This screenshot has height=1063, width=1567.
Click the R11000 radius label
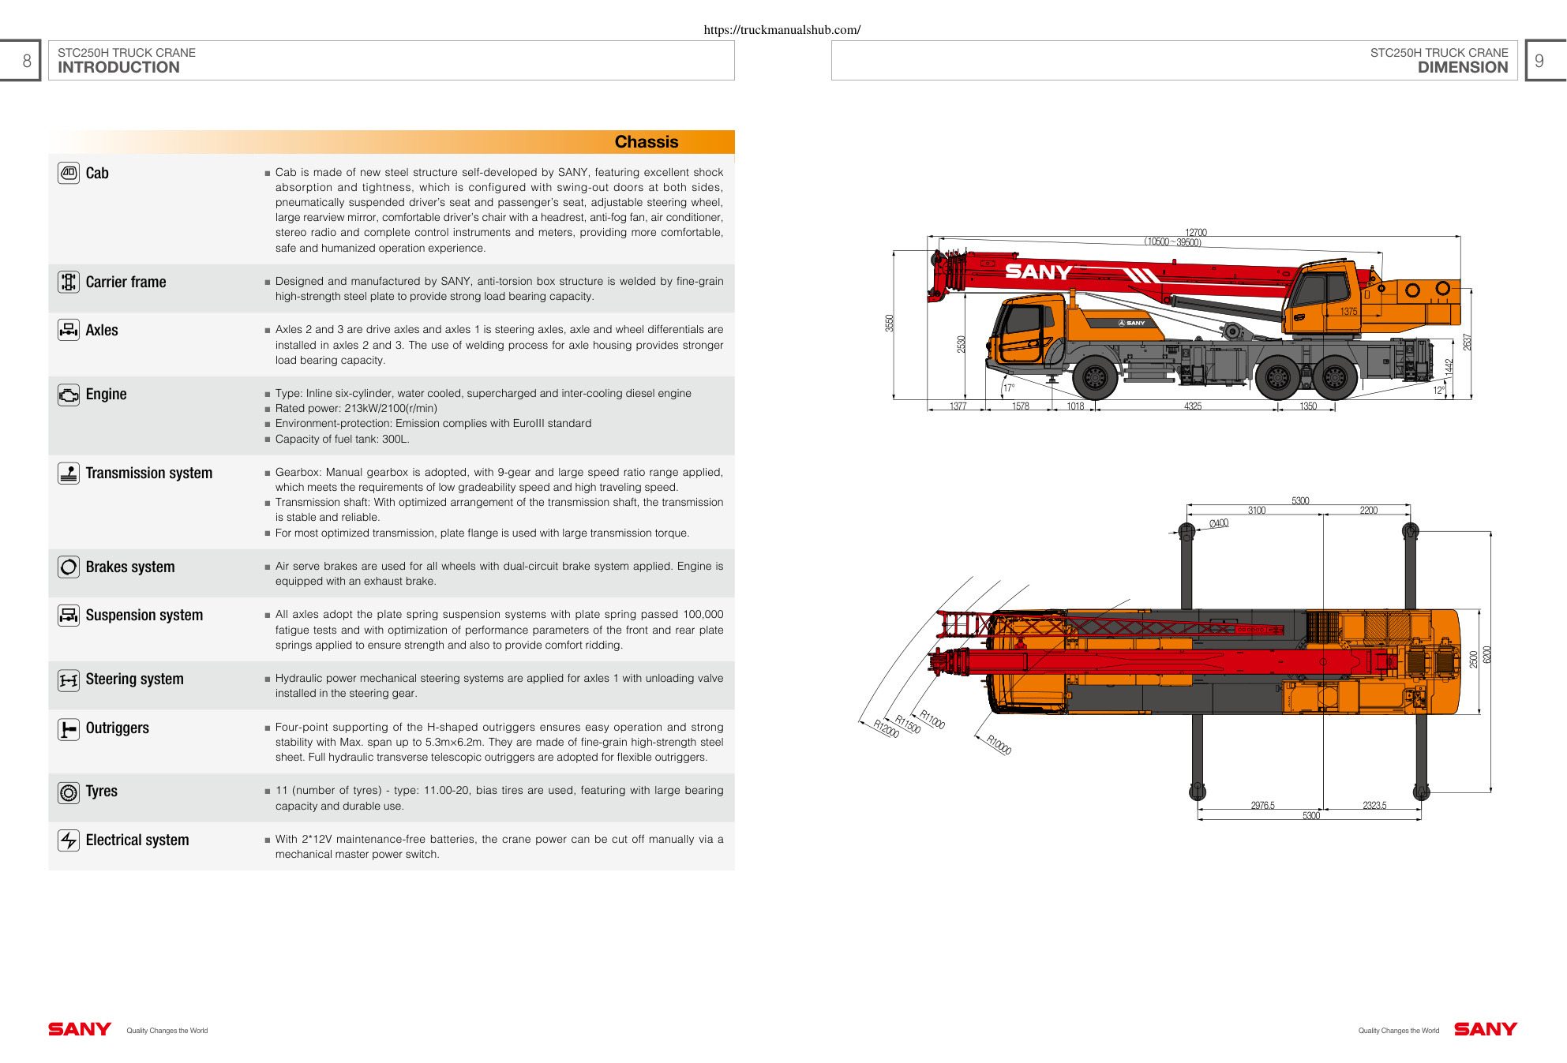tap(932, 720)
